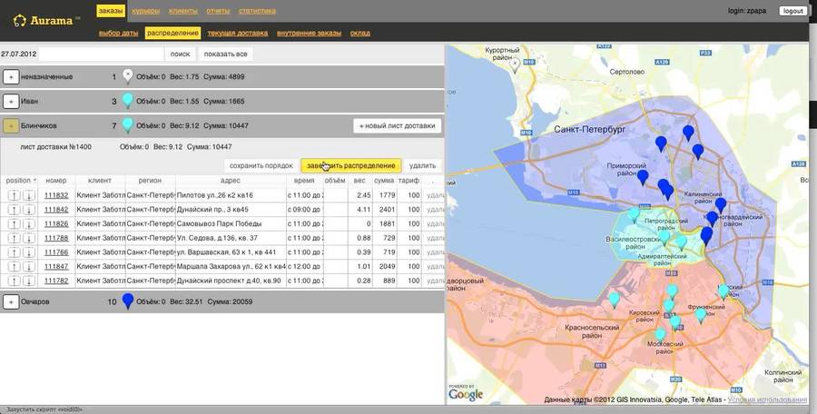Expand the Овчаров courier group
The width and height of the screenshot is (817, 414).
(x=11, y=301)
